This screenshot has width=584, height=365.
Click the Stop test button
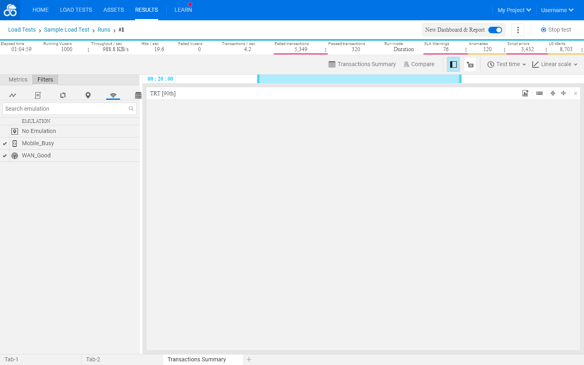[x=556, y=30]
